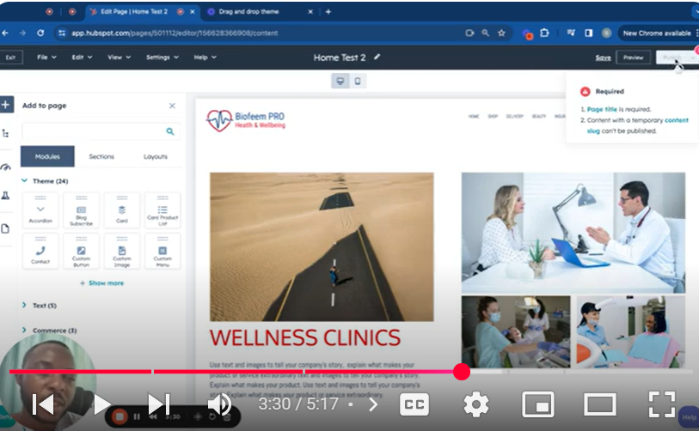Click the plus Add to page sidebar icon
The height and width of the screenshot is (431, 699).
6,105
